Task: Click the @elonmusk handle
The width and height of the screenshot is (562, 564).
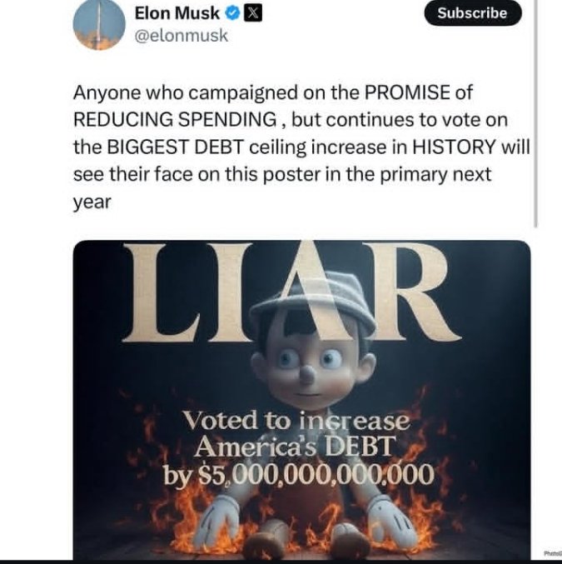Action: tap(182, 36)
